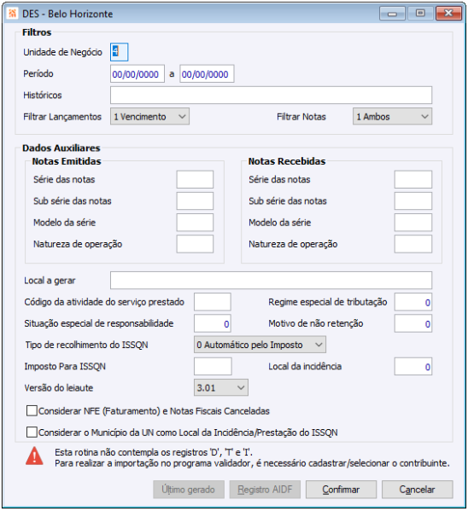The width and height of the screenshot is (468, 511).
Task: Click the Local a gerar field
Action: tap(271, 281)
